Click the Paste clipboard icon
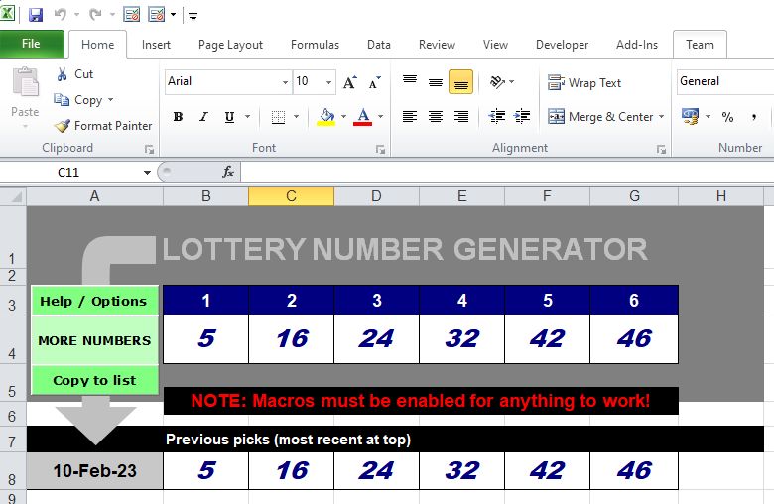Image resolution: width=774 pixels, height=504 pixels. (25, 82)
